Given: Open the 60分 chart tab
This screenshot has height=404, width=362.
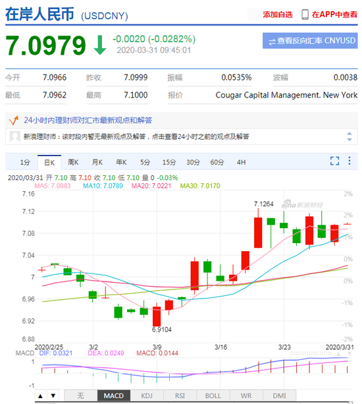Looking at the screenshot, I should pos(217,162).
